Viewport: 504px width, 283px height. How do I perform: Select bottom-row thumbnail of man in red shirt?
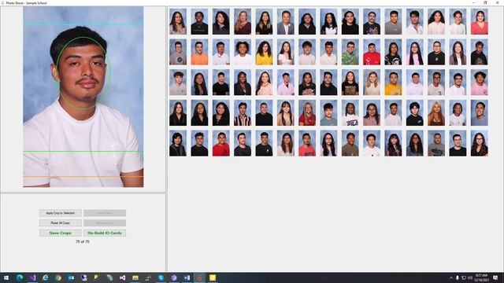pyautogui.click(x=221, y=143)
